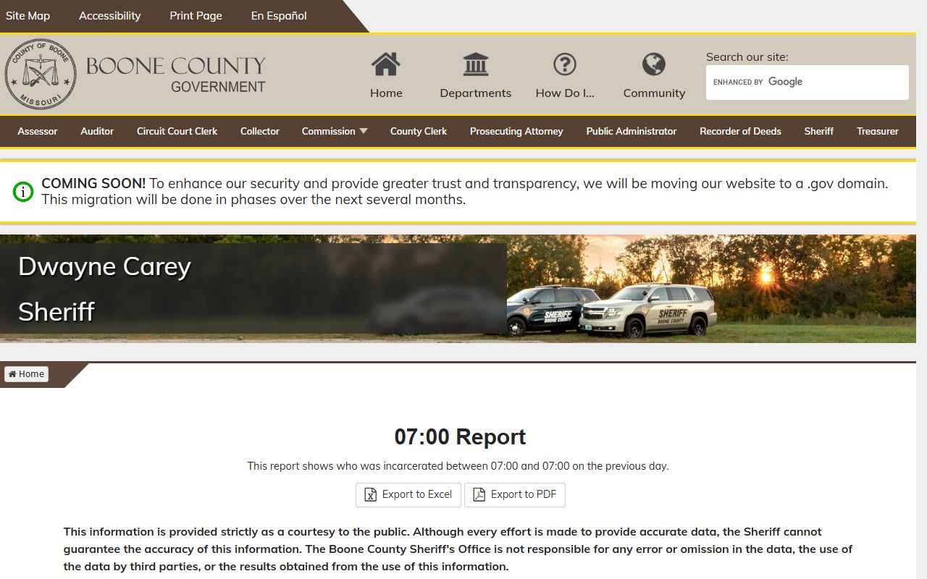
Task: Click the Boone County Government title text
Action: 176,75
